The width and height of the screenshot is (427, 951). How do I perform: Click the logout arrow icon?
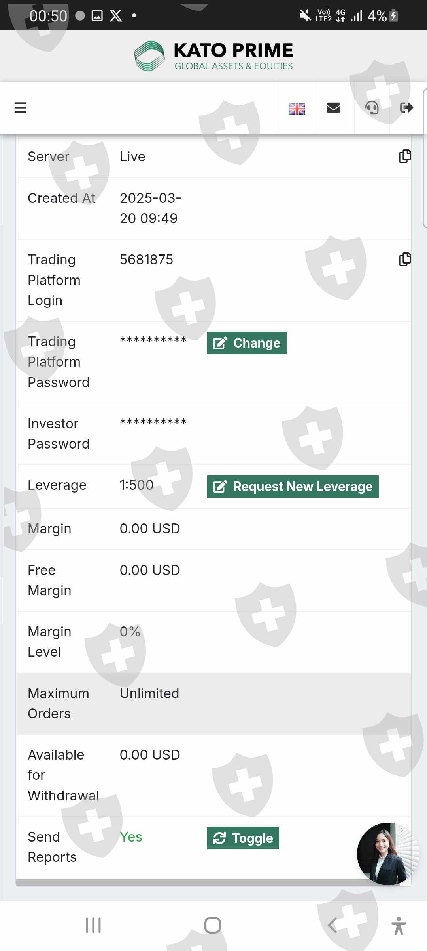tap(406, 107)
